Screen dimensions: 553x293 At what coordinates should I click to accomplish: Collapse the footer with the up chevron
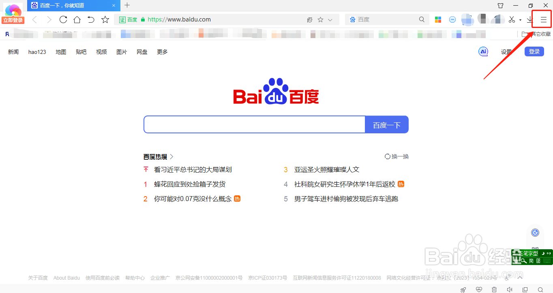tap(520, 278)
